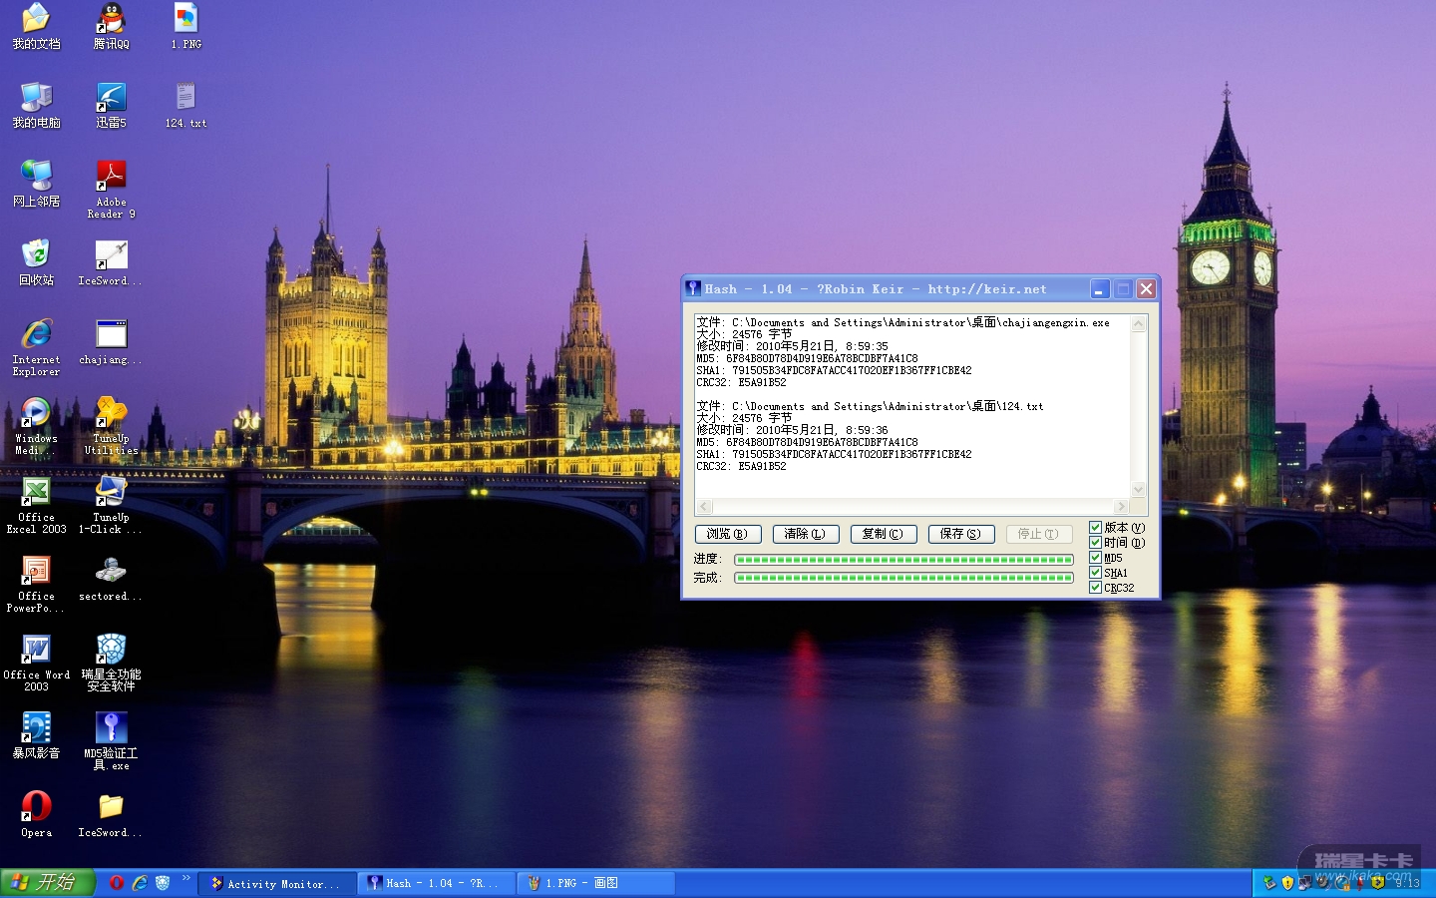1436x898 pixels.
Task: Click Rising shield icon in Quick Launch
Action: point(163,883)
